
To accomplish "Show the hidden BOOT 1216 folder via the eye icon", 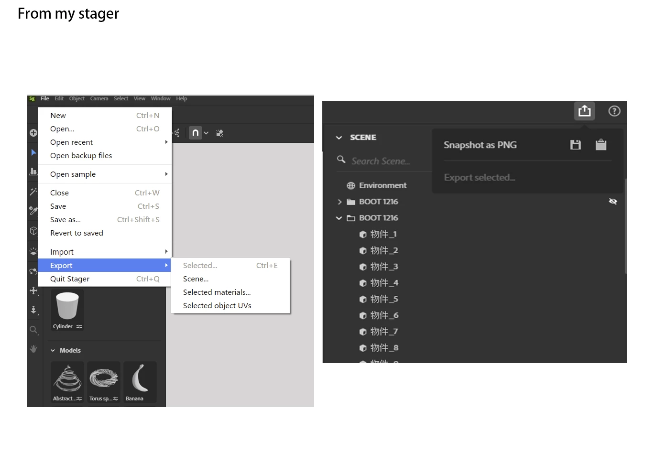I will coord(613,202).
